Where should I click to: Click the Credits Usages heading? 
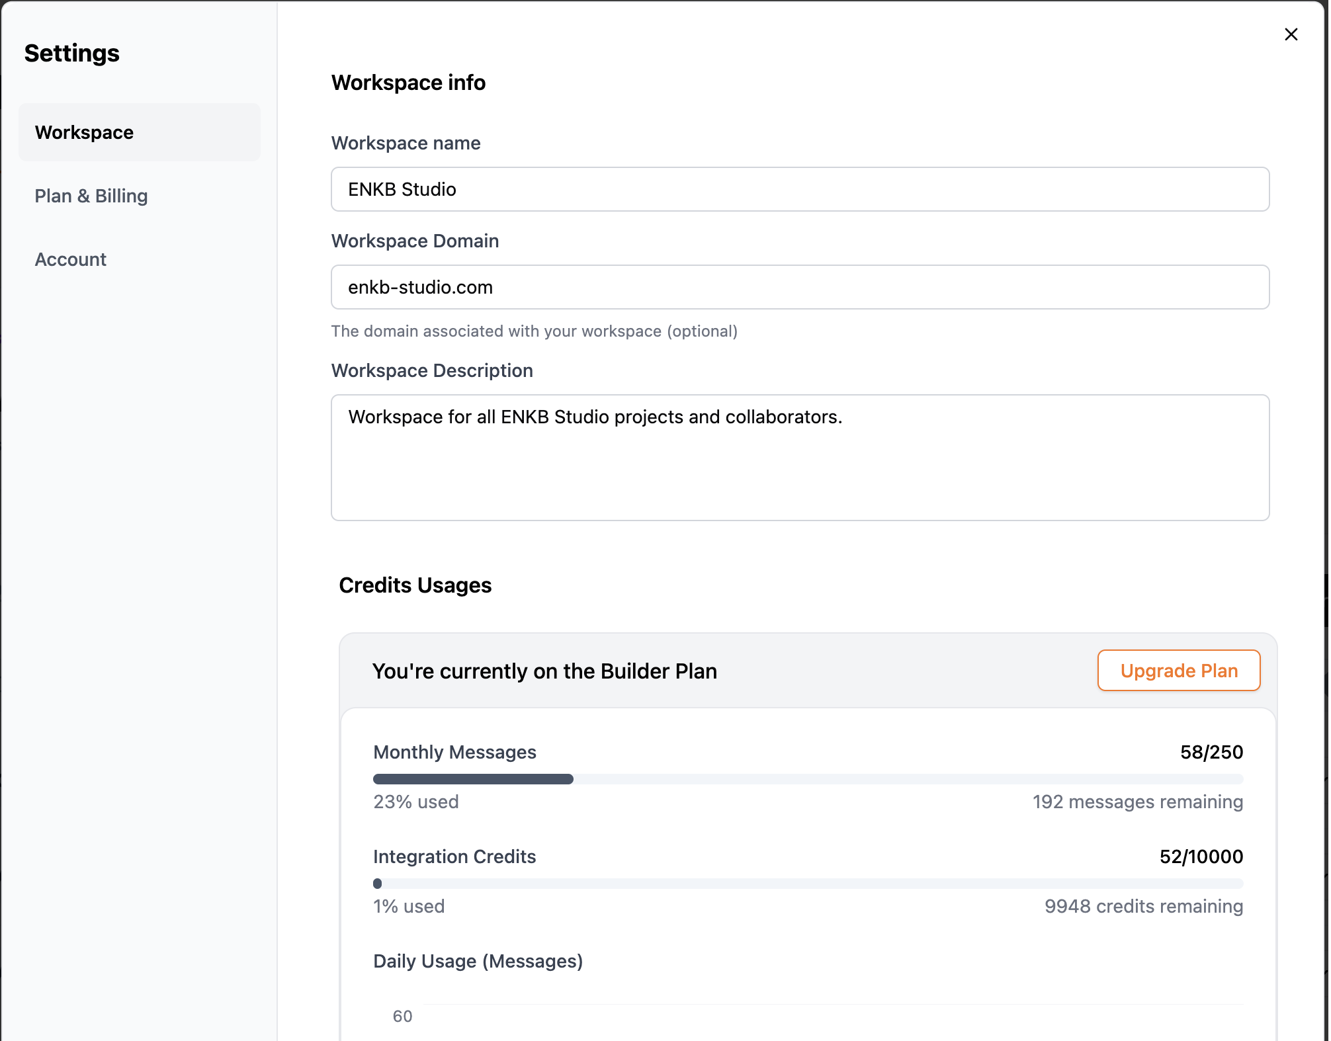pyautogui.click(x=415, y=585)
